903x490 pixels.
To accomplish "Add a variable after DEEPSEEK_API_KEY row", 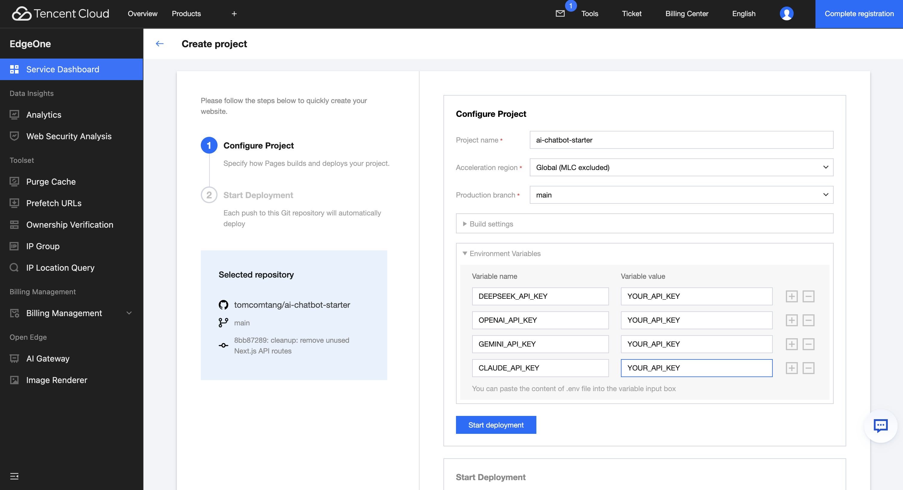I will click(x=792, y=296).
